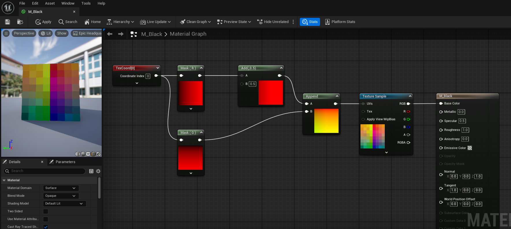Image resolution: width=511 pixels, height=229 pixels.
Task: Click the Add node B value field
Action: tap(252, 84)
